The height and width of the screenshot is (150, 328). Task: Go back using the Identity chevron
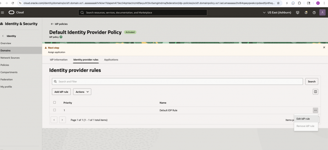pos(3,36)
